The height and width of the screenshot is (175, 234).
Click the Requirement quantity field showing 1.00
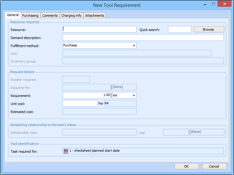click(x=87, y=95)
